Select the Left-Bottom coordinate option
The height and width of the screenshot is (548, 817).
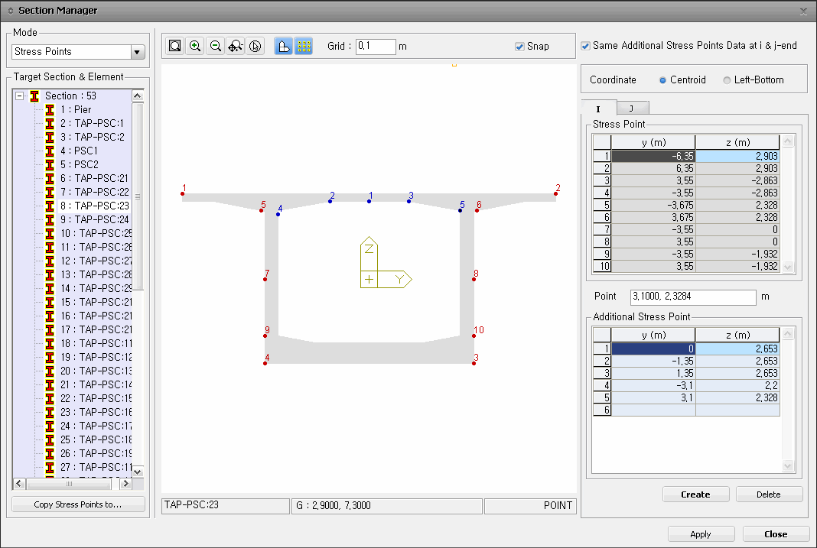pyautogui.click(x=727, y=80)
